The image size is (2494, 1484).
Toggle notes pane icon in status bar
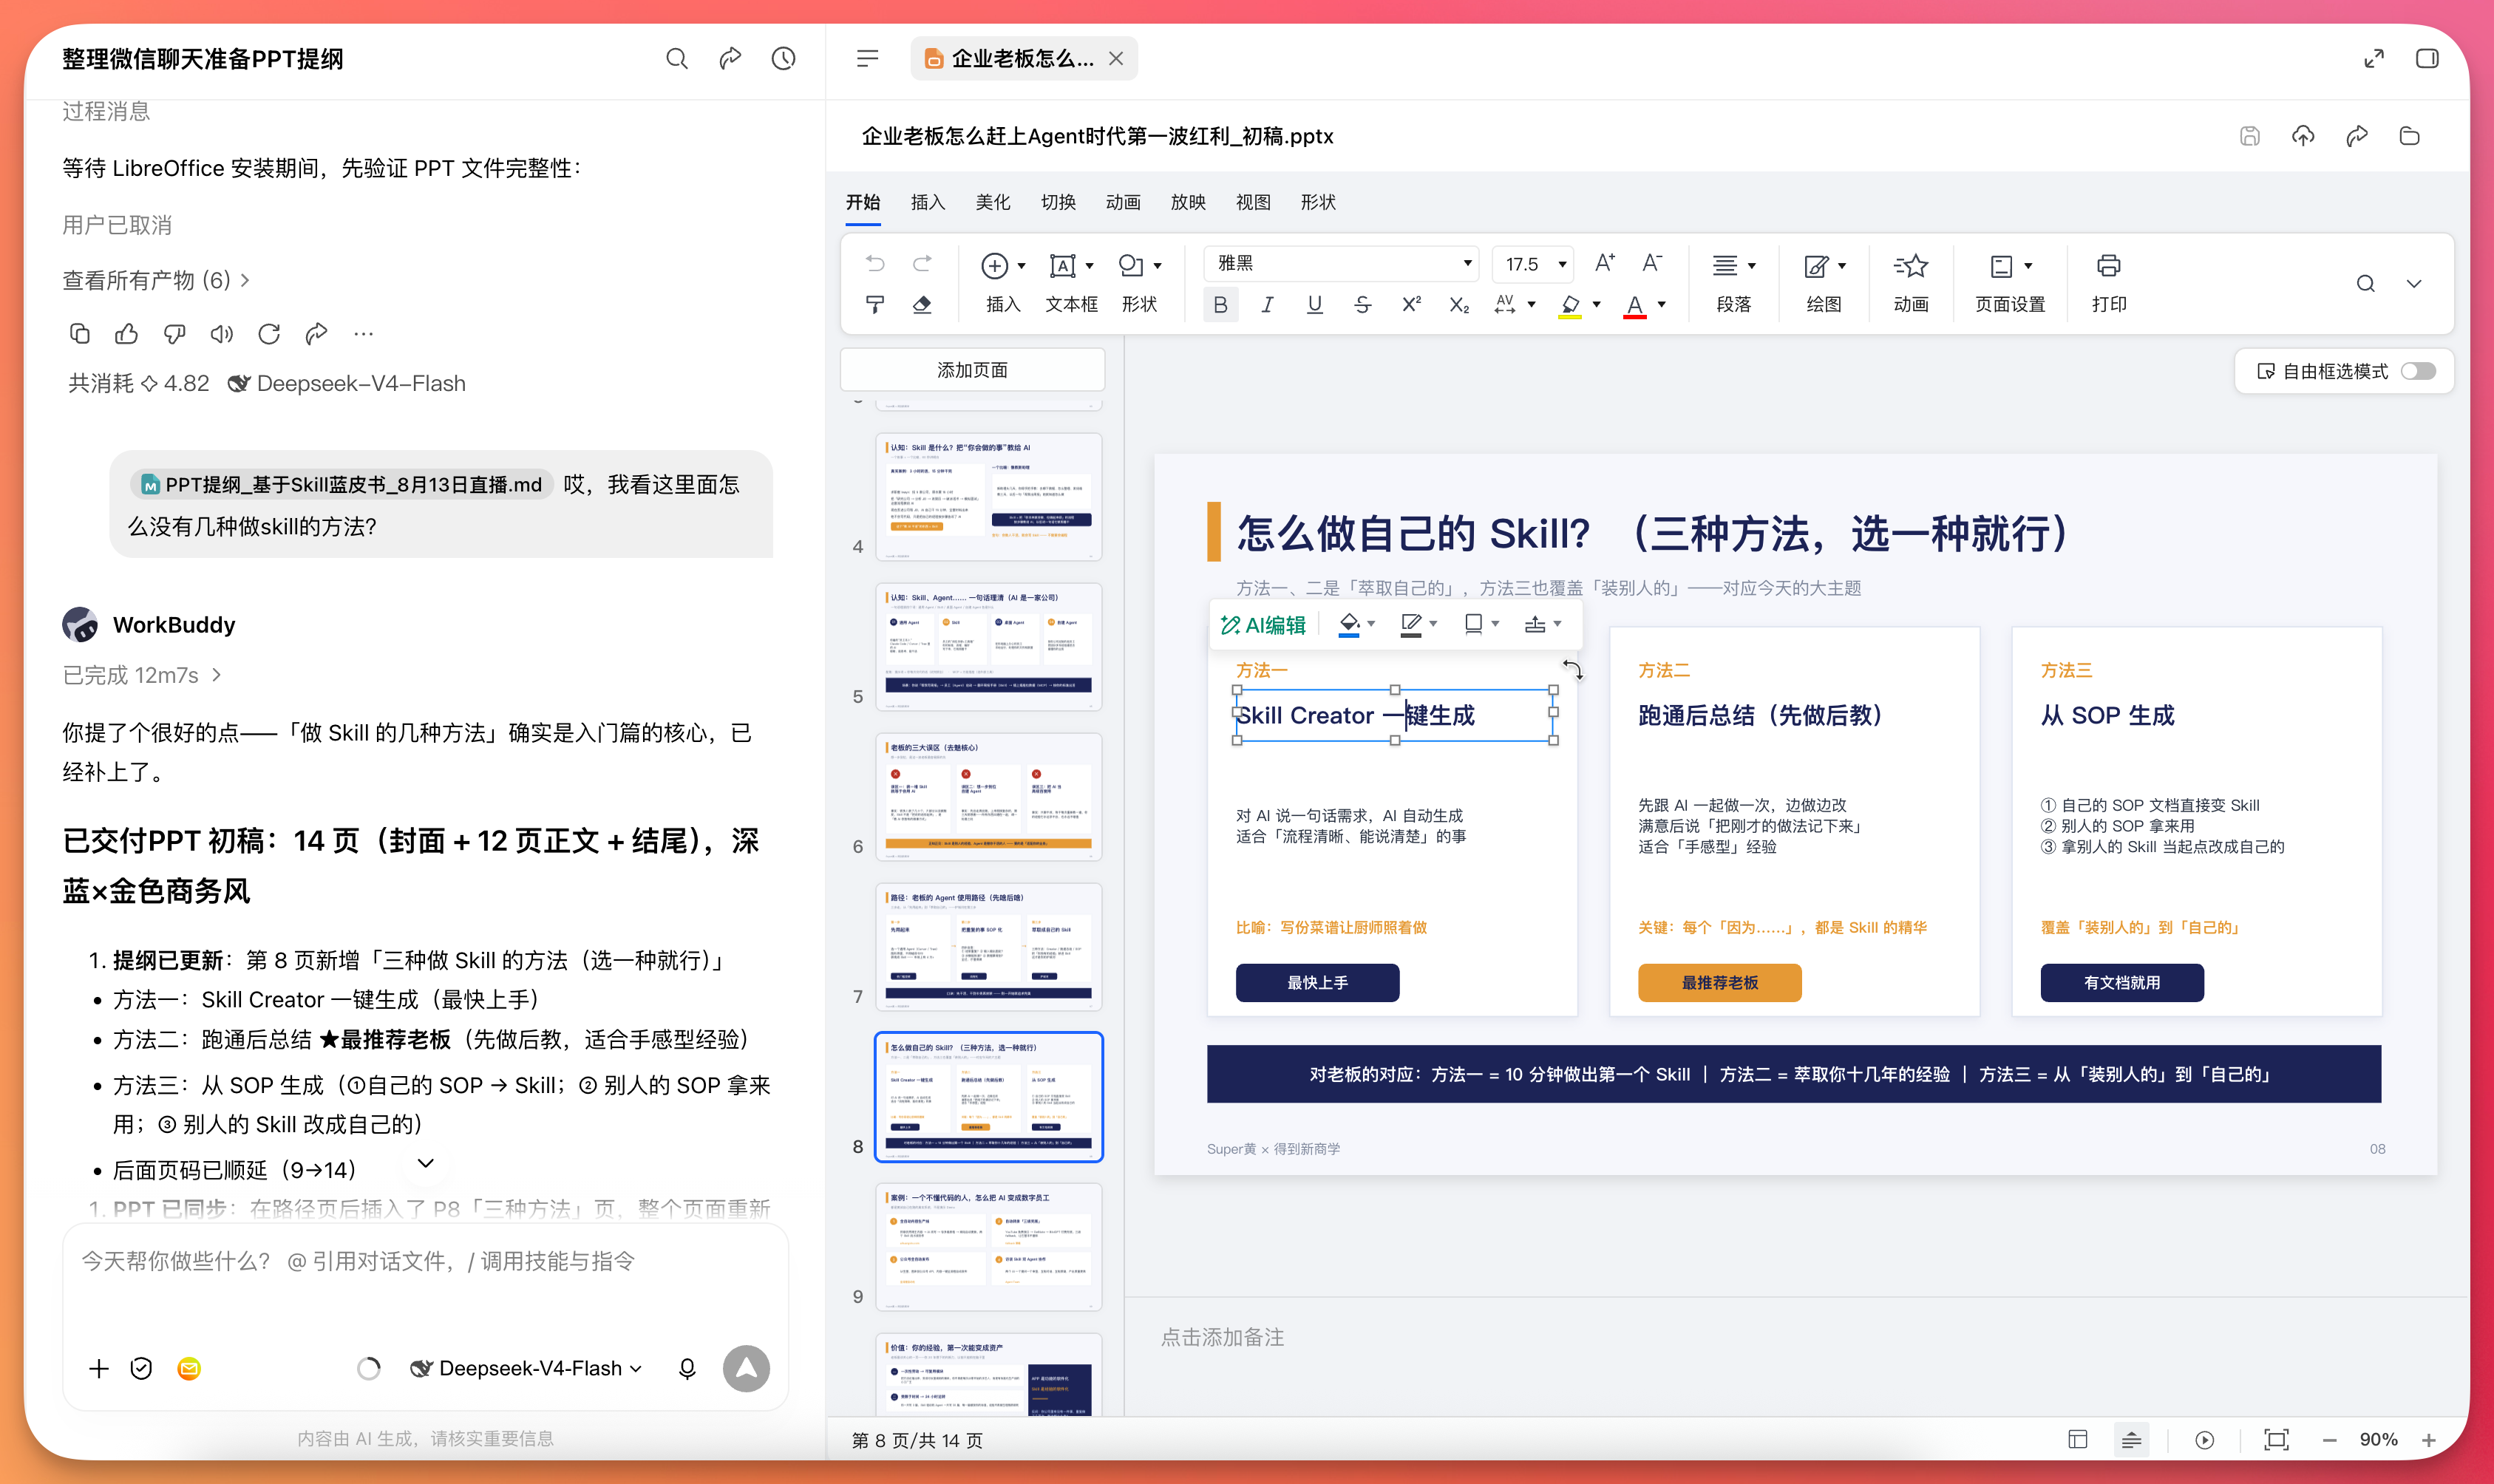pos(2131,1440)
